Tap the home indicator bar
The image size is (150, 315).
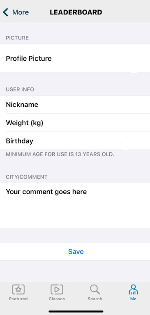pyautogui.click(x=76, y=311)
